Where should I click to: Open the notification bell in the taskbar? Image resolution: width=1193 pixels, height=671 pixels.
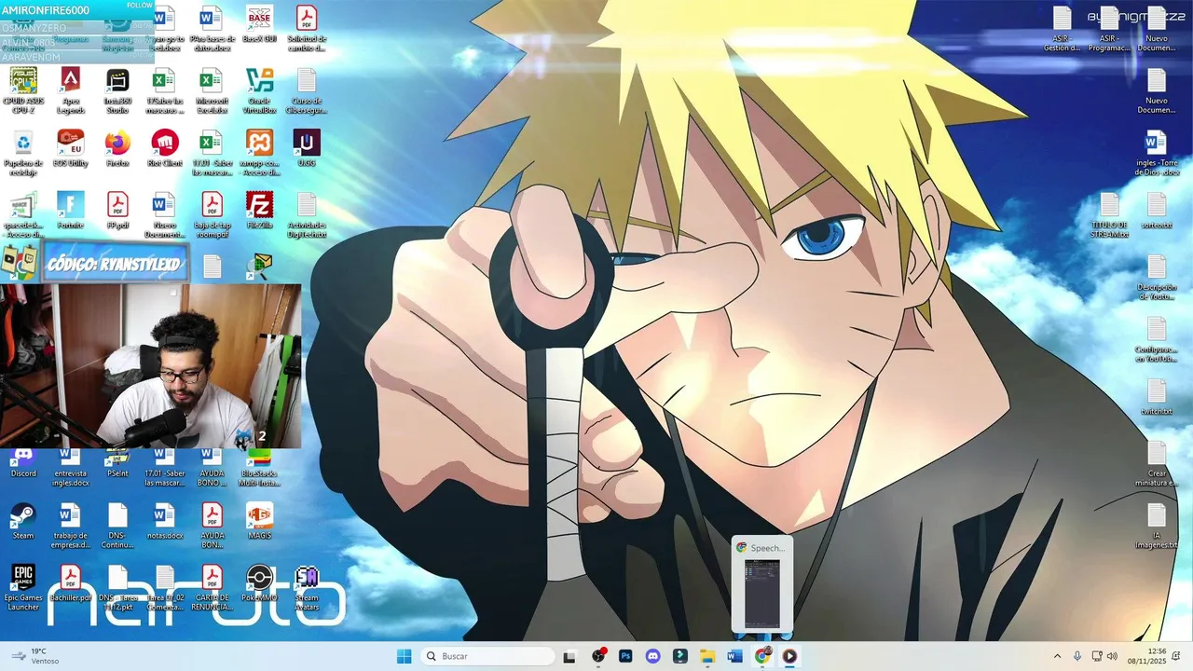coord(1178,656)
